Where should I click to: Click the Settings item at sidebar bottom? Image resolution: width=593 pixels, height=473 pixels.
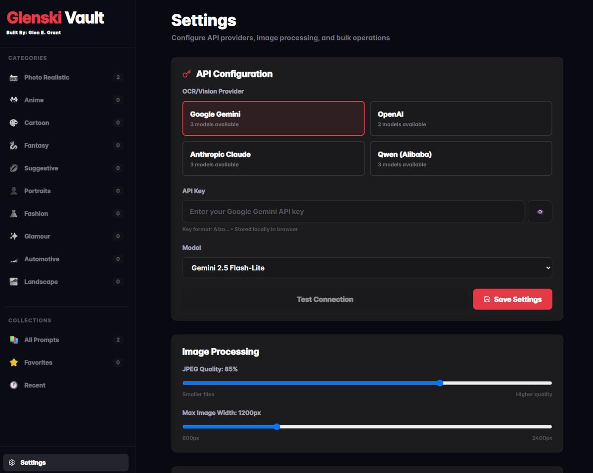(66, 463)
